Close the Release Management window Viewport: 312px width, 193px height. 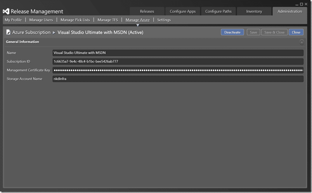(306, 4)
